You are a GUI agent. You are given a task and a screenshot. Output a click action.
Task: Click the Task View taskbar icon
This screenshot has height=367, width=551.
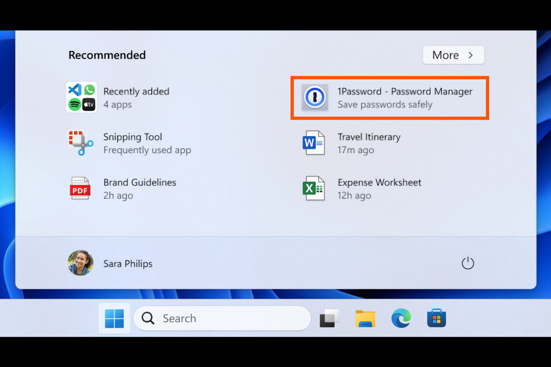click(329, 318)
